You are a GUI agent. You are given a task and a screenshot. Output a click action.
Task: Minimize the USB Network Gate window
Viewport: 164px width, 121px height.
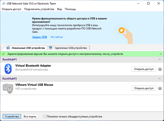tap(138, 3)
